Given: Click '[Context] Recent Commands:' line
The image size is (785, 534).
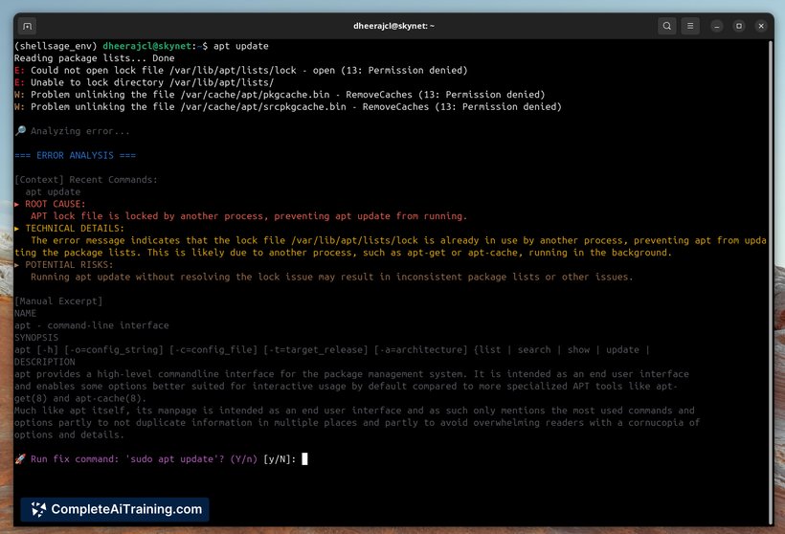Looking at the screenshot, I should tap(86, 180).
